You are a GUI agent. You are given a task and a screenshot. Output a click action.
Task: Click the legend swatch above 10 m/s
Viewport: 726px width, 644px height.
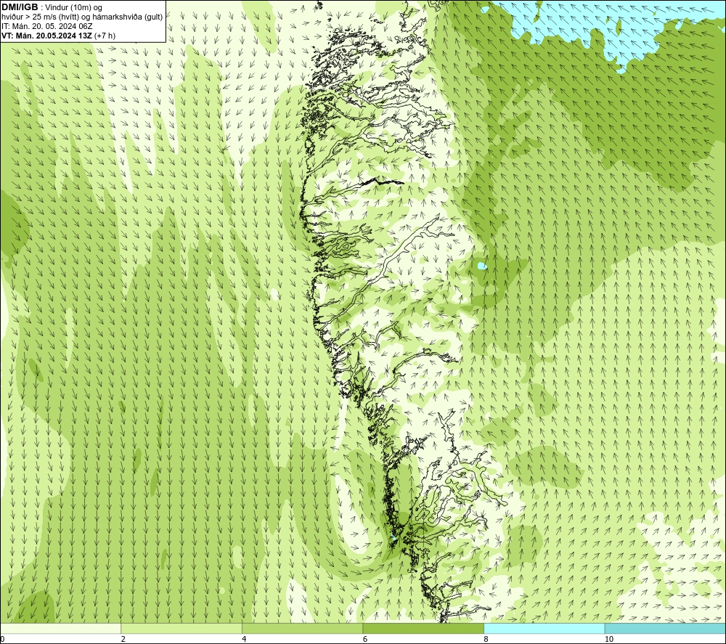665,628
